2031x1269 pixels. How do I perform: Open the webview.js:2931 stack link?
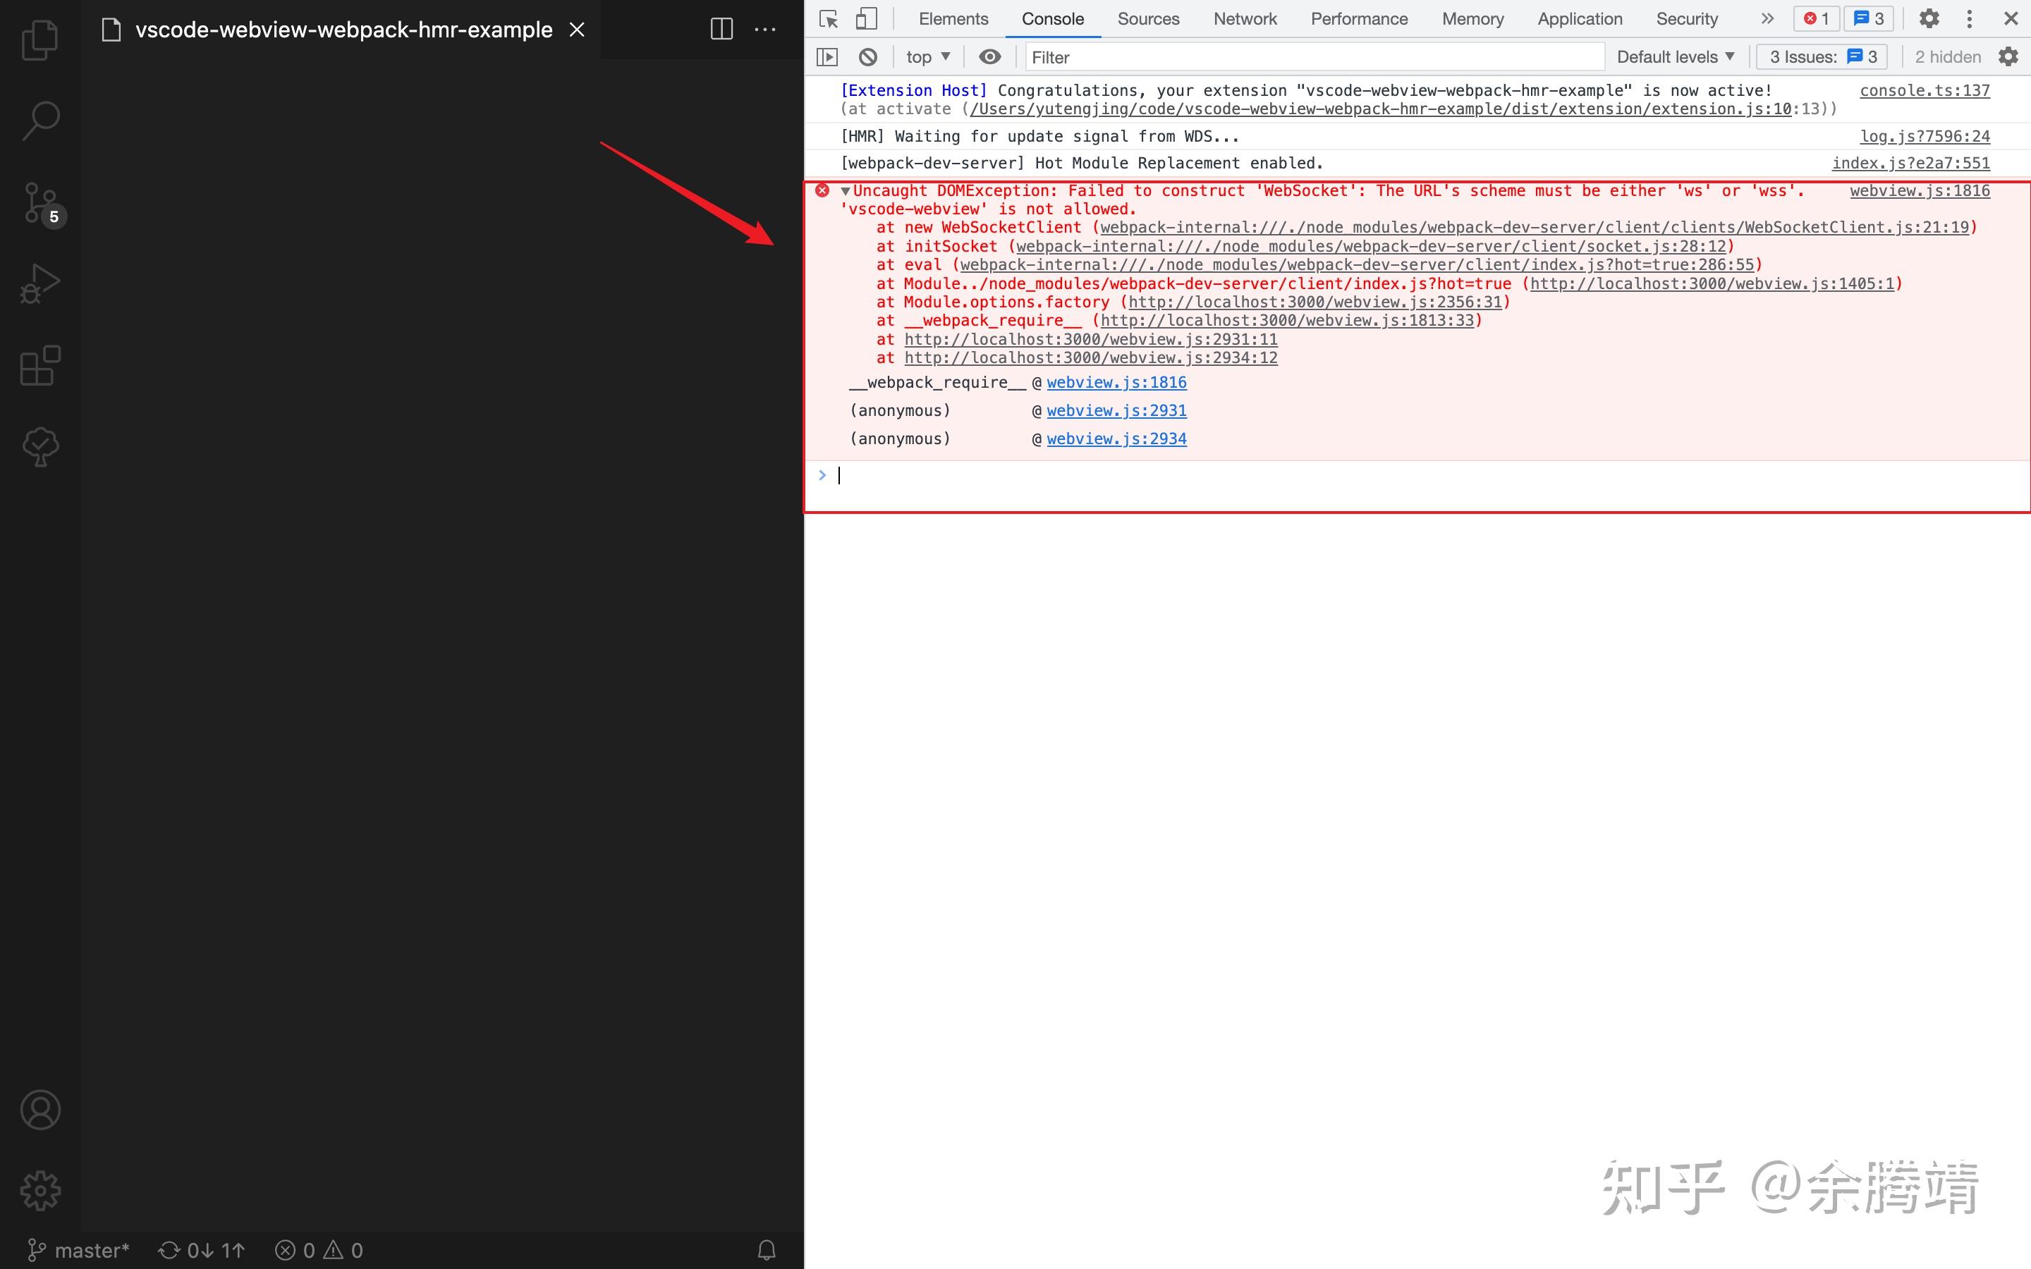tap(1116, 410)
